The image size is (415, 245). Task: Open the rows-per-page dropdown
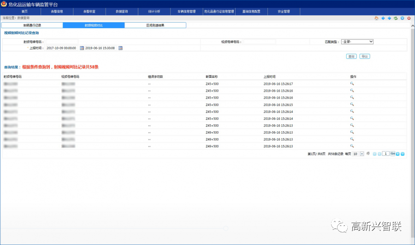click(362, 153)
